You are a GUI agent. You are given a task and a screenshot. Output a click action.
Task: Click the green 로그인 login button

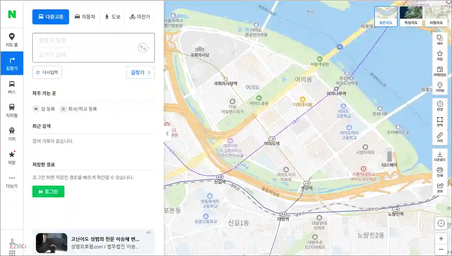coord(48,192)
